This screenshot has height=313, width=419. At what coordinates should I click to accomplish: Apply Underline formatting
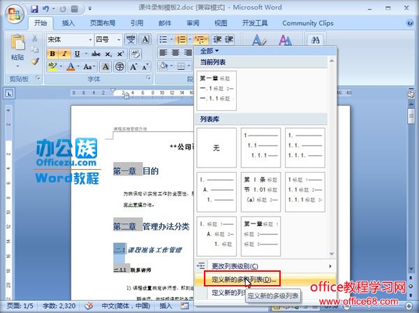[x=78, y=54]
